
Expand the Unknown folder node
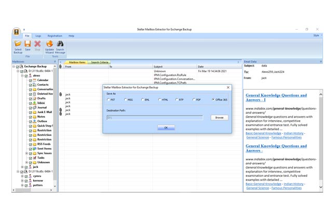(x=26, y=162)
